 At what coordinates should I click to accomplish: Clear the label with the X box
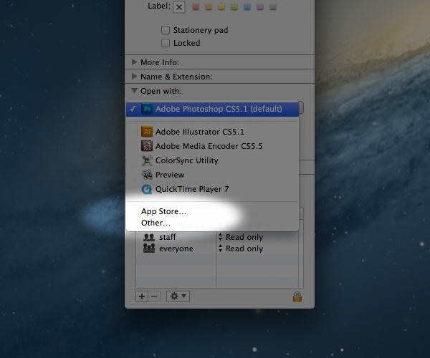click(179, 7)
